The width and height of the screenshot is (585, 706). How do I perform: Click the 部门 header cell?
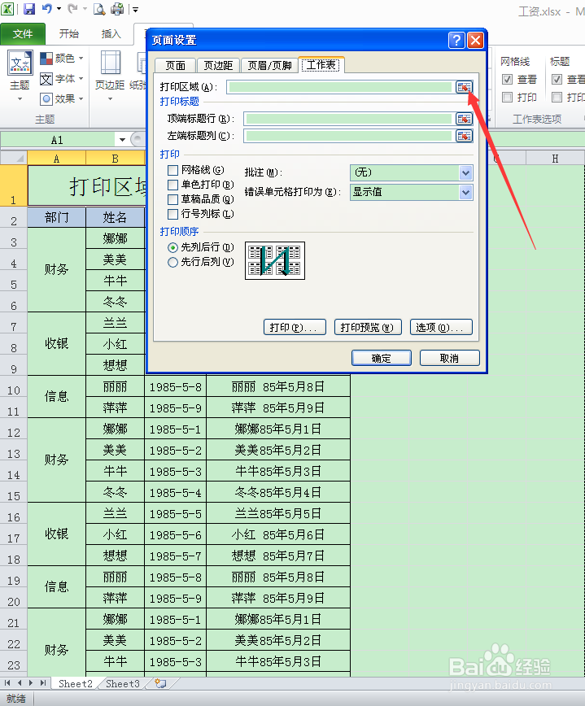56,217
